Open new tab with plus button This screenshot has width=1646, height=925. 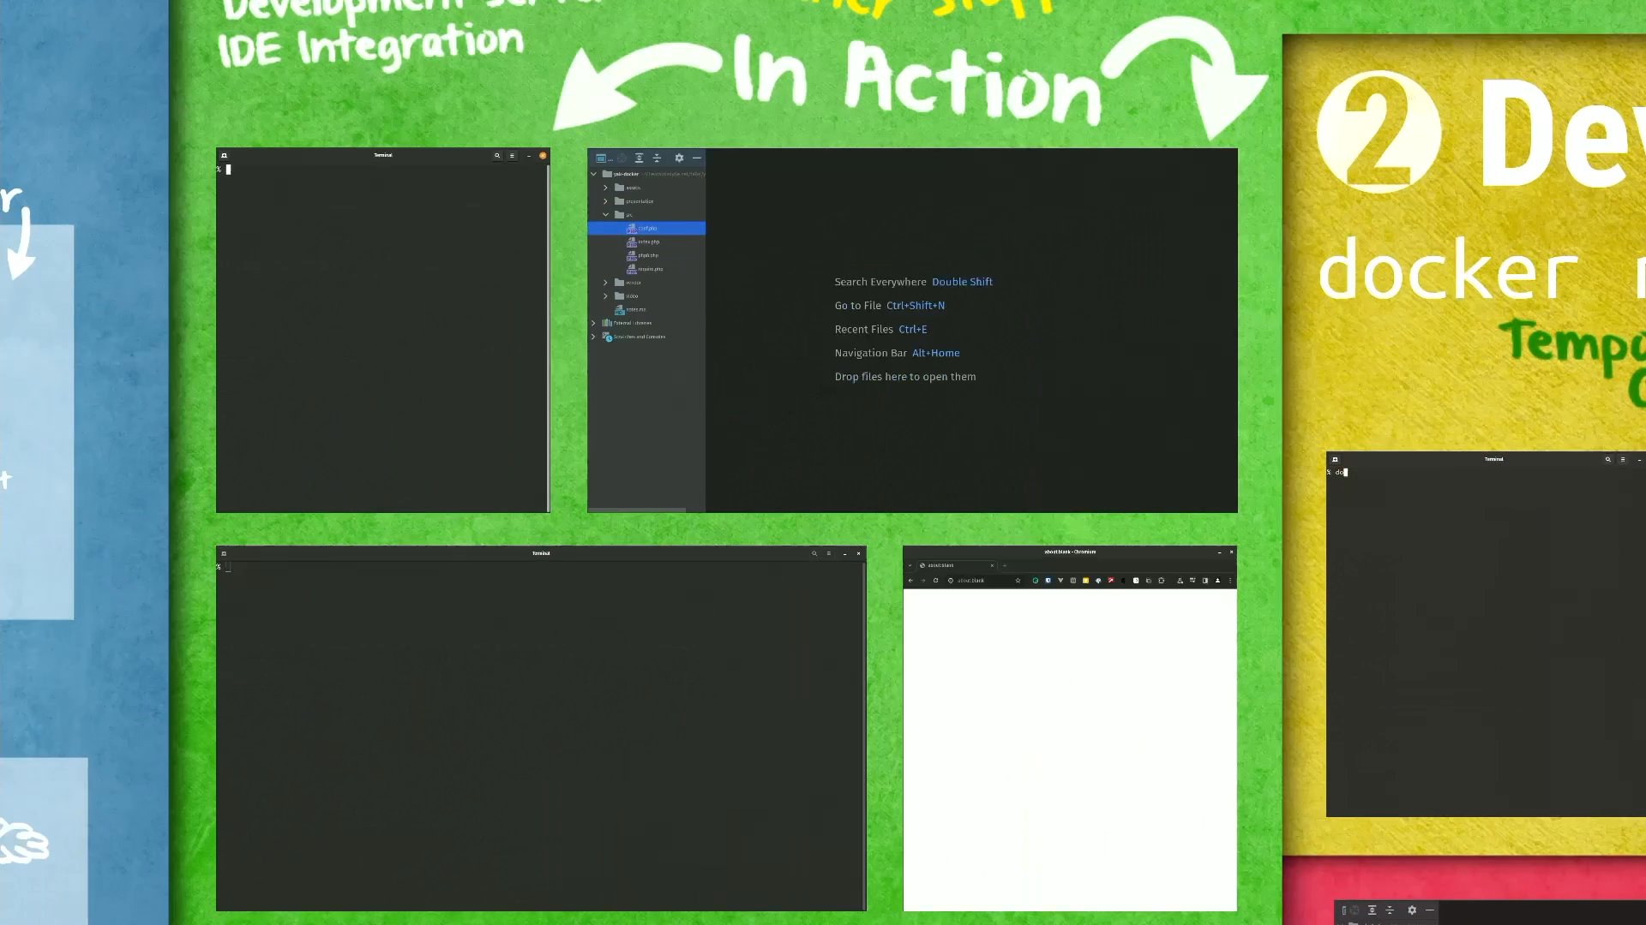click(1005, 565)
